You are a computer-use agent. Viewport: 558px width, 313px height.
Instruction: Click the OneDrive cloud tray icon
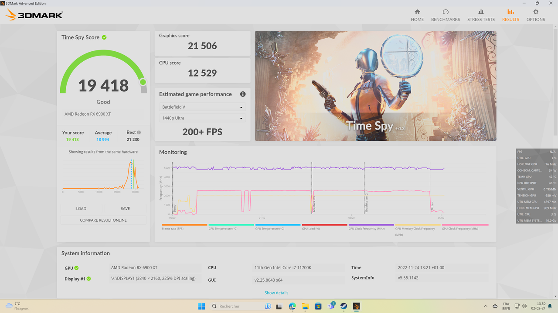pos(495,306)
